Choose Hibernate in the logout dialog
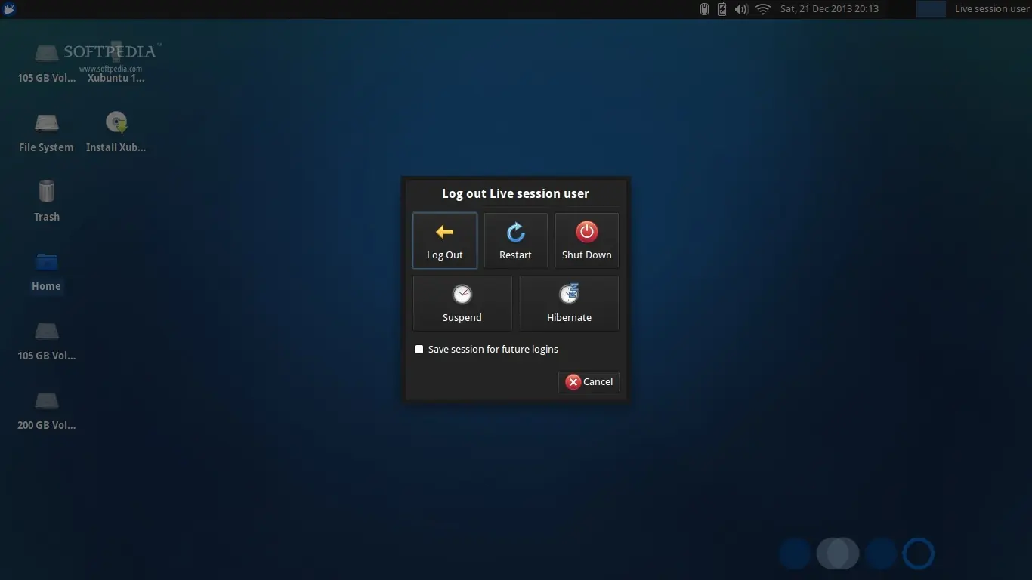Viewport: 1032px width, 580px height. (x=569, y=303)
